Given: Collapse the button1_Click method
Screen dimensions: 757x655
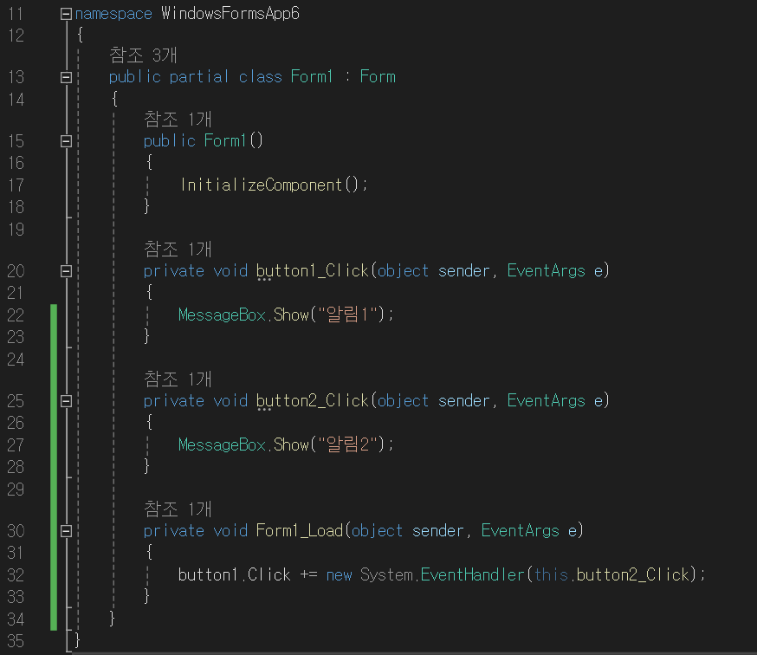Looking at the screenshot, I should click(66, 271).
